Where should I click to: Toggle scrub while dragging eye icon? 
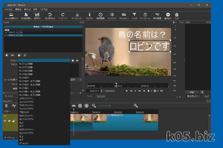(x=74, y=106)
